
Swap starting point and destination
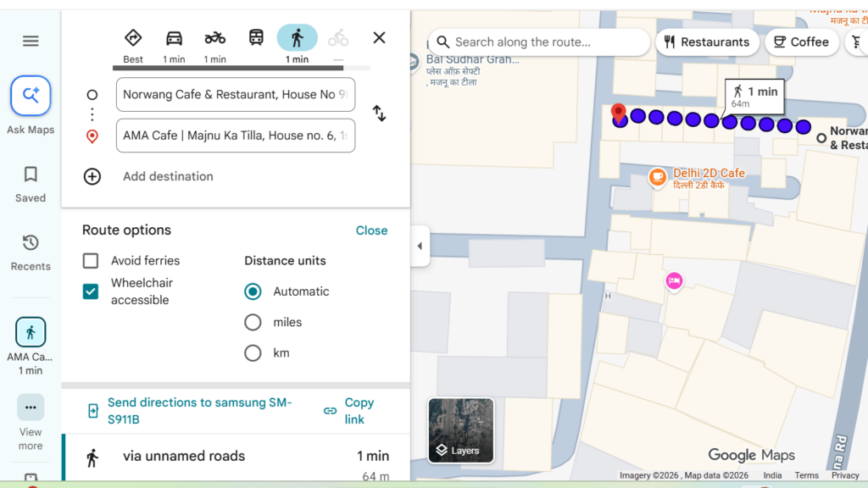[379, 114]
